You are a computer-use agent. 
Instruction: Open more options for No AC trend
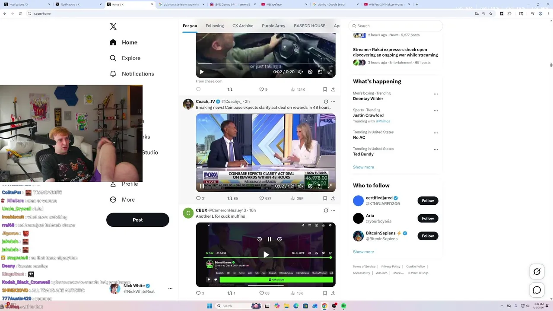435,133
